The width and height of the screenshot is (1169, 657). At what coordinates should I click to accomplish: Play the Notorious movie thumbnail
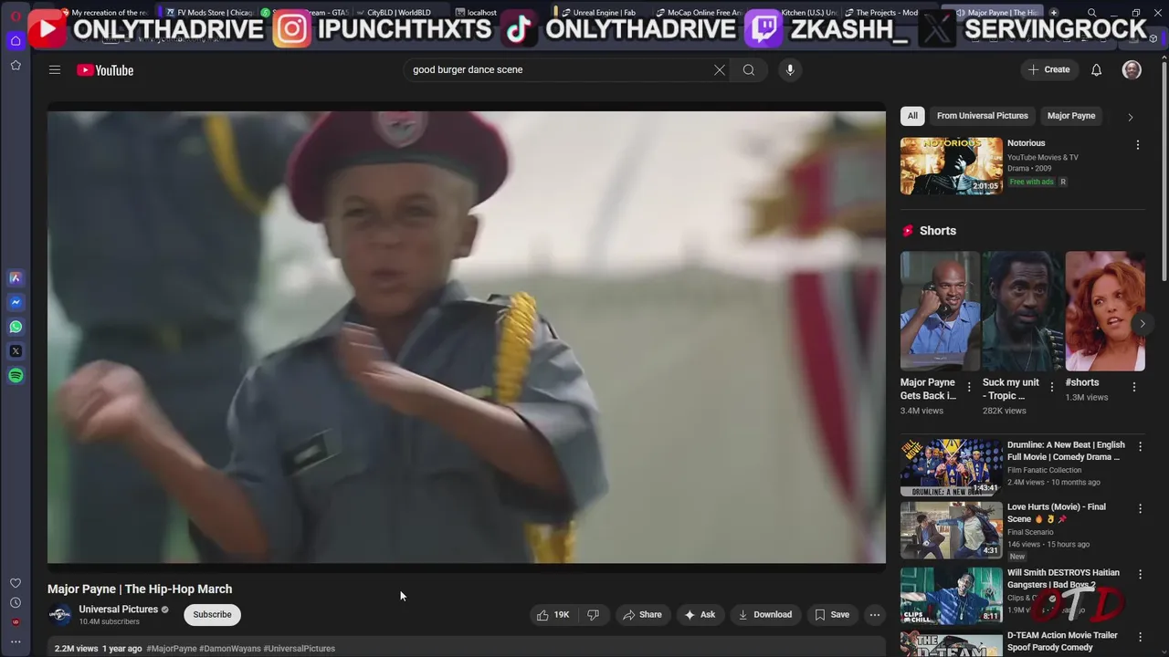coord(952,166)
